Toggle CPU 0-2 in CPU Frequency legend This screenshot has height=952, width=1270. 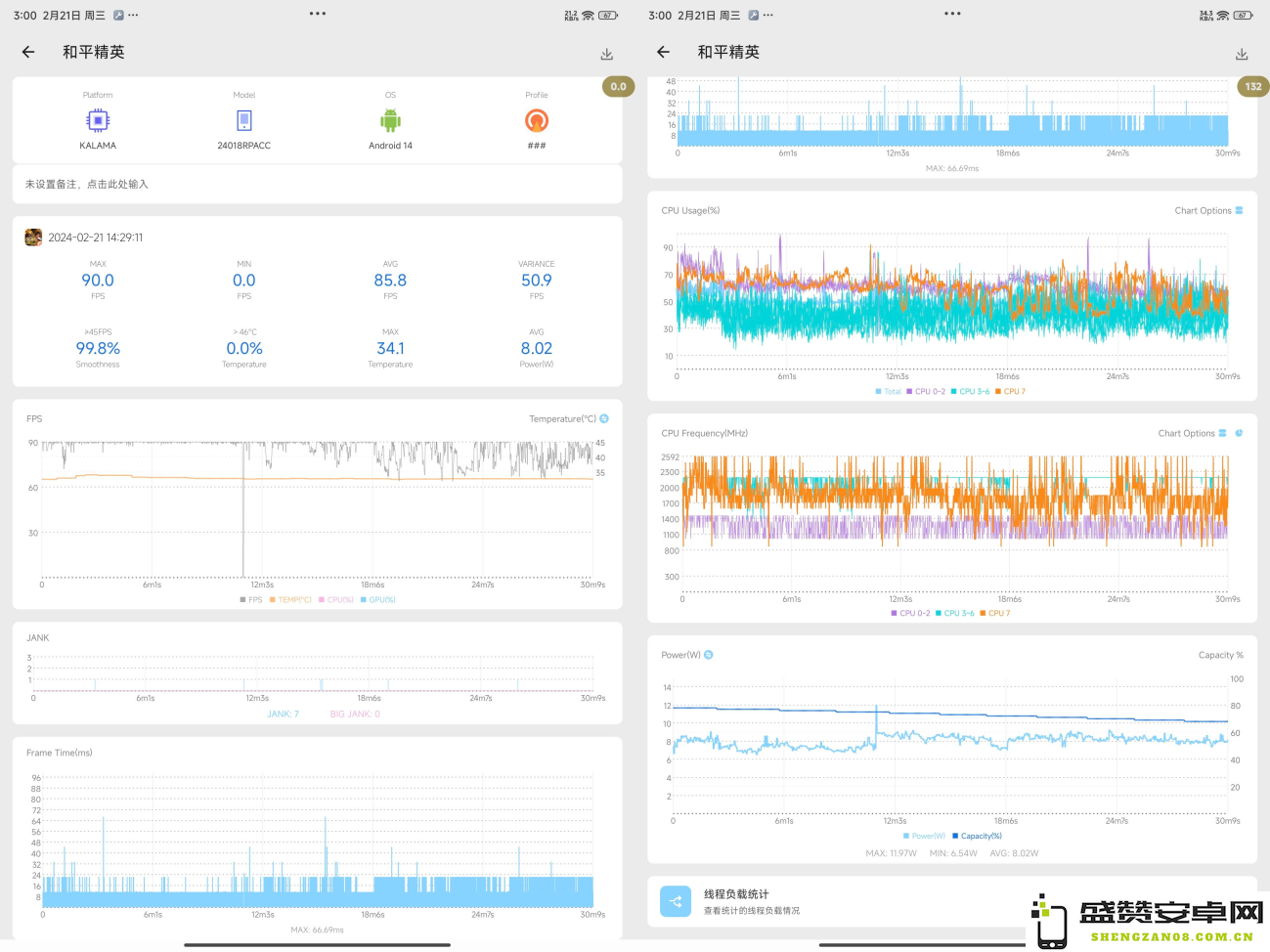[x=911, y=614]
